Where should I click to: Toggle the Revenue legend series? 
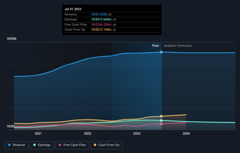17,145
